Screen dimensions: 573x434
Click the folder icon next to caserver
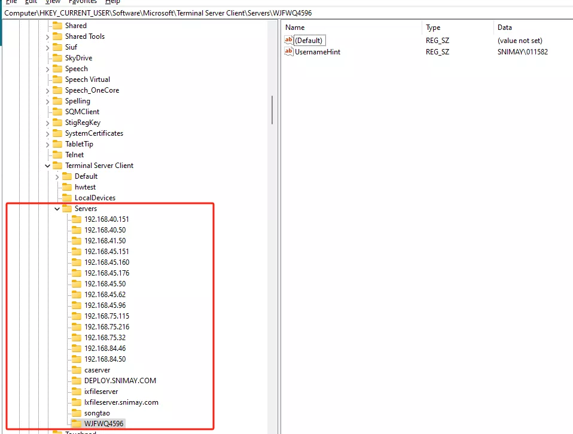77,370
